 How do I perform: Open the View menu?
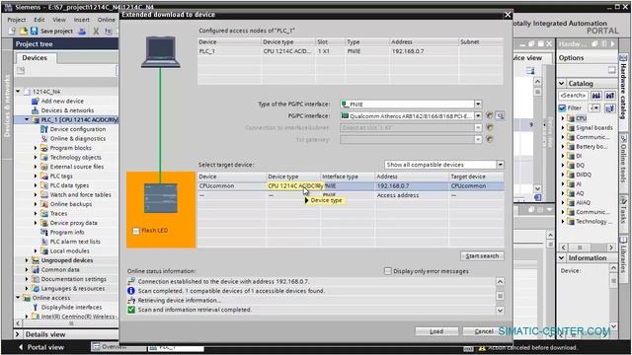(x=59, y=20)
